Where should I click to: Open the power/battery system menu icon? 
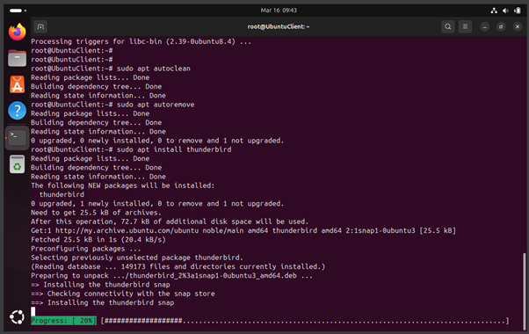[518, 11]
